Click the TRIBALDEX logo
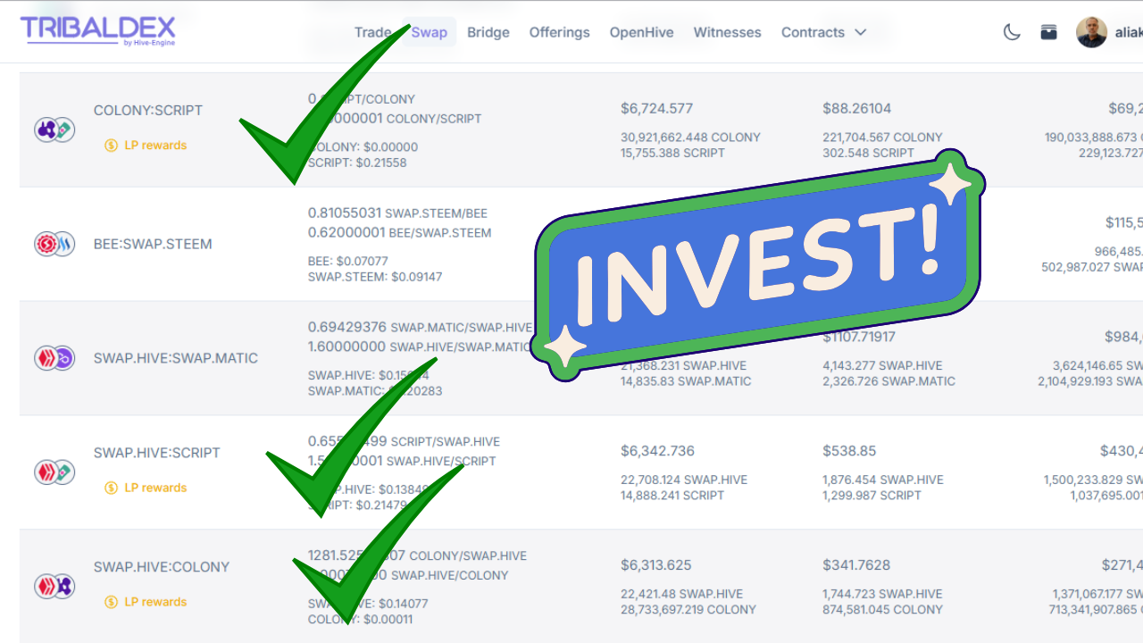Image resolution: width=1143 pixels, height=643 pixels. point(97,29)
